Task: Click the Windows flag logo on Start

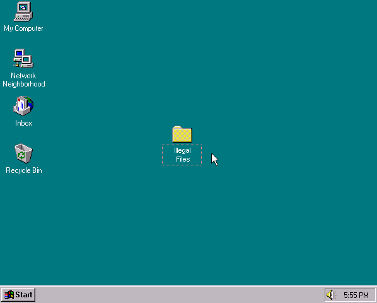Action: (8, 295)
